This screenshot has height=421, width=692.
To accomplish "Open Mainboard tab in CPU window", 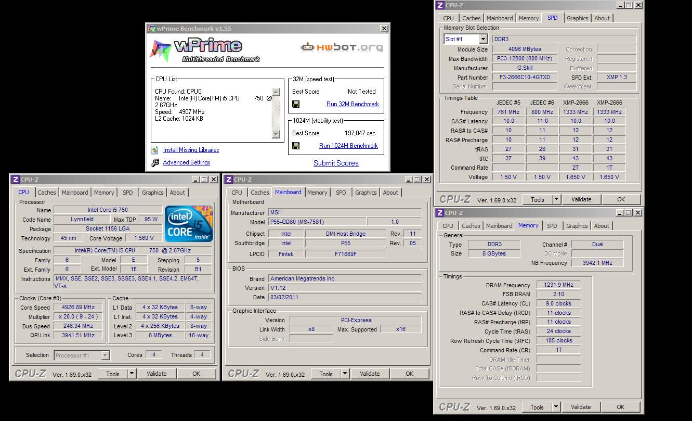I will point(75,193).
